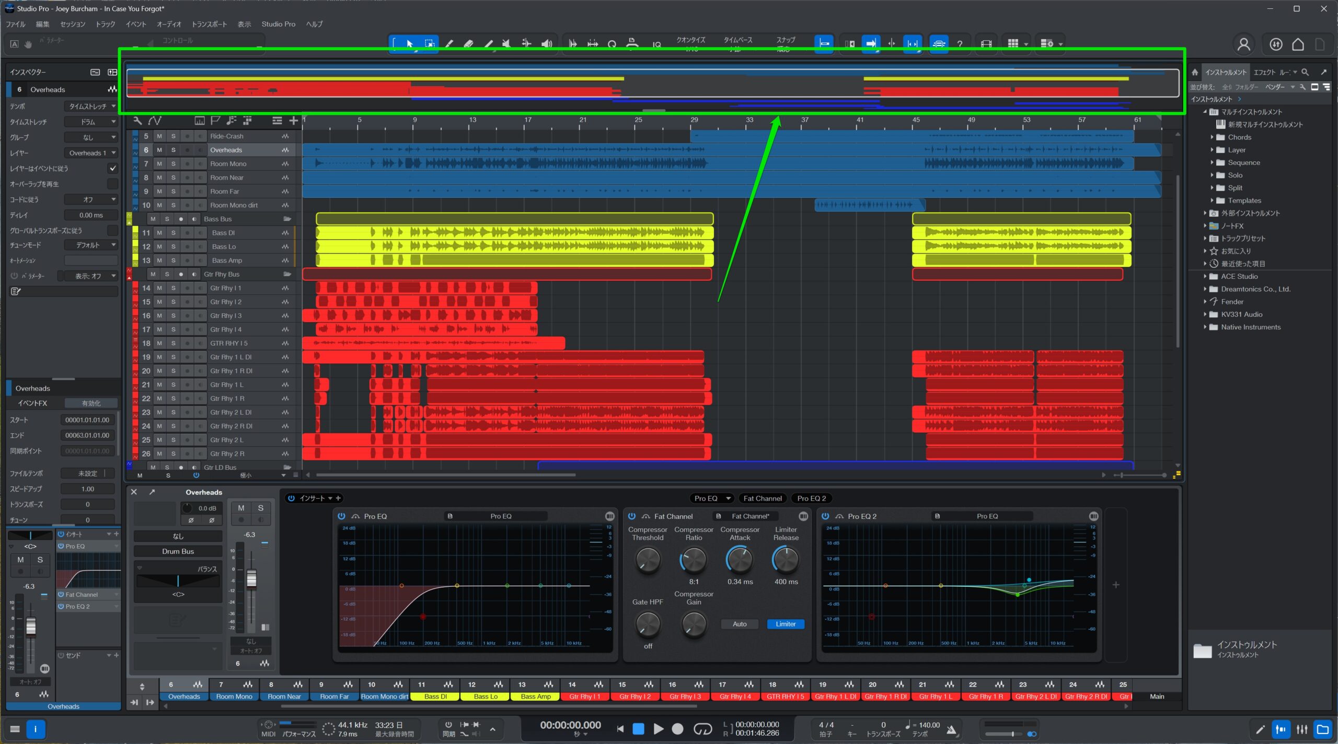Open the タイムストレッチ tempo dropdown
This screenshot has height=744, width=1338.
click(91, 106)
